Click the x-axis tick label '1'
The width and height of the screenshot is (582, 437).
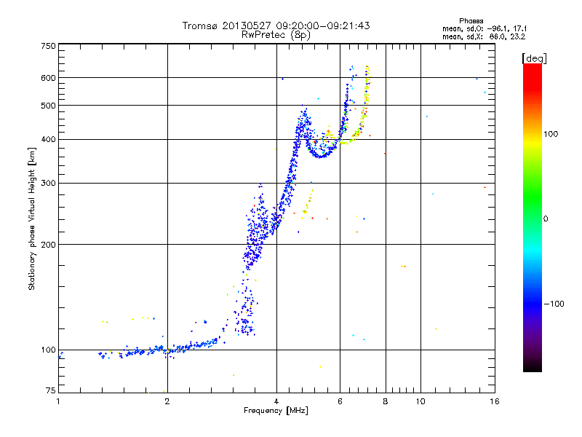58,401
